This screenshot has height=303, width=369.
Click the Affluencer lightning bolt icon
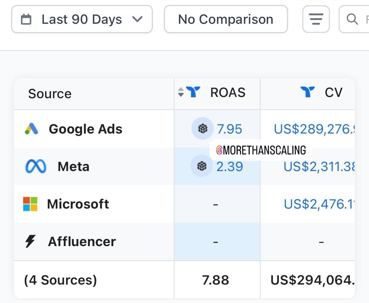tap(30, 241)
